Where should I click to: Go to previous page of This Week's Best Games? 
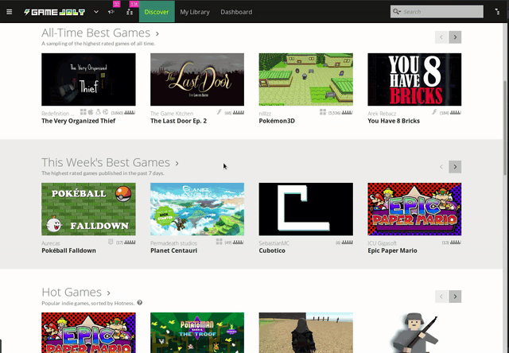(441, 167)
